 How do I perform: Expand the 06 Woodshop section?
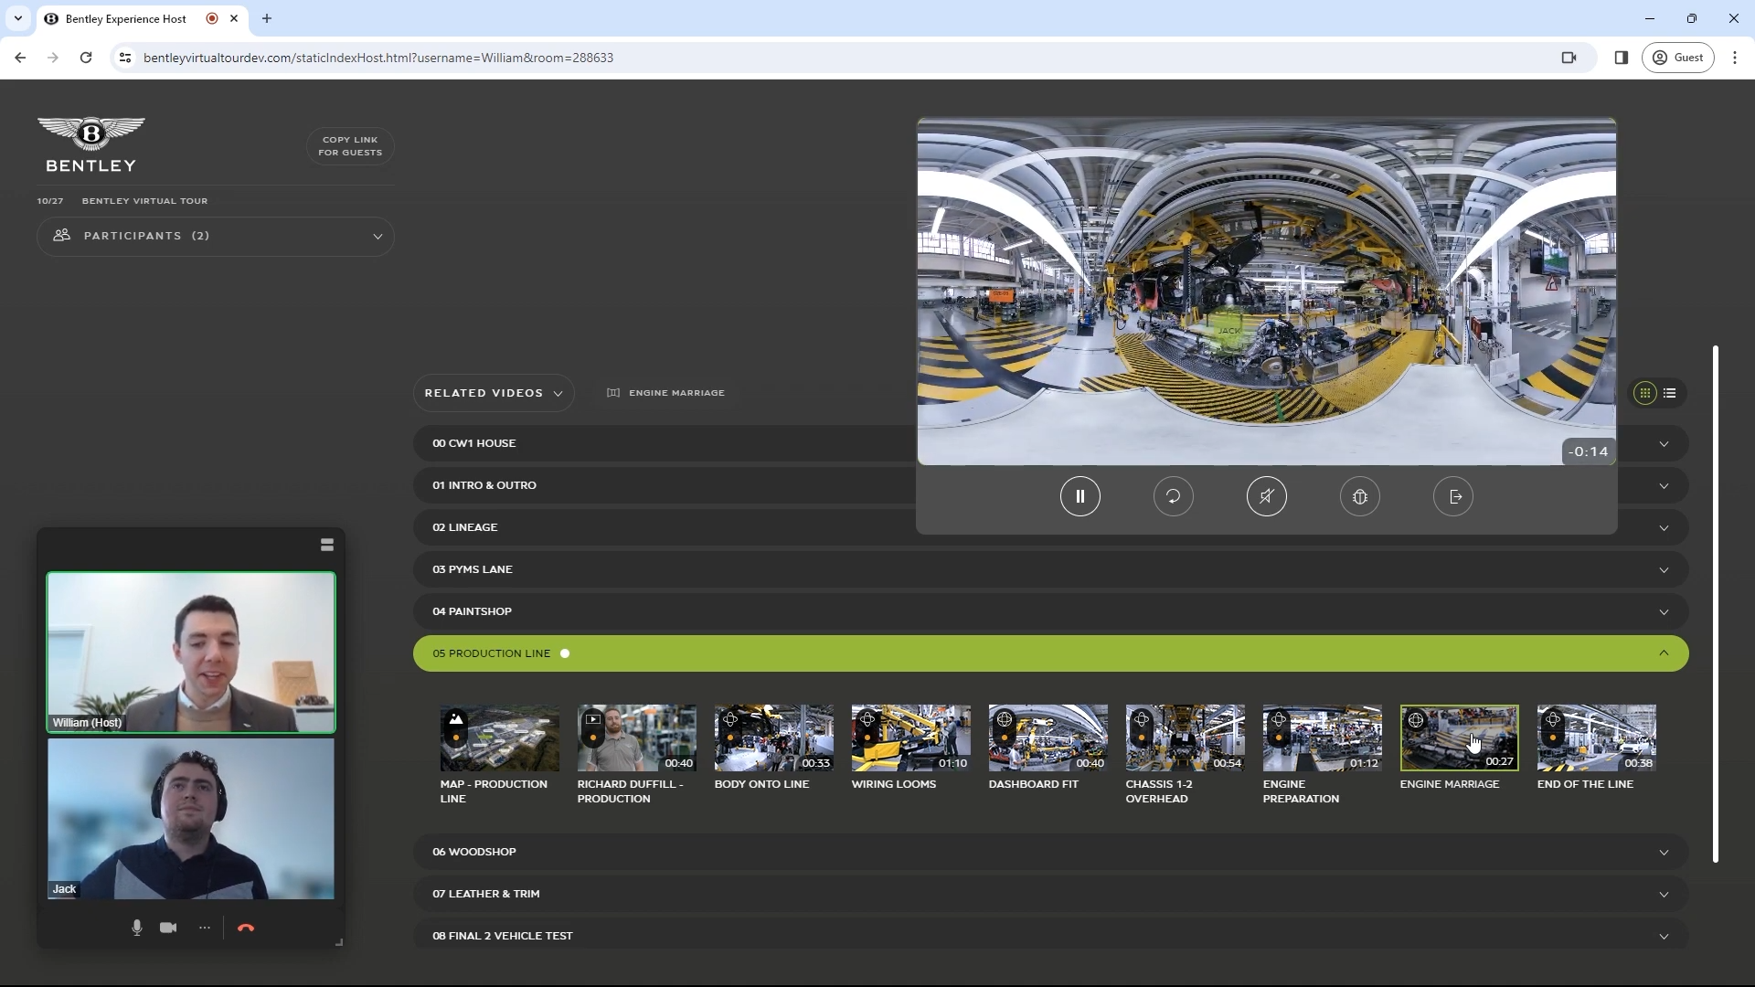pyautogui.click(x=1050, y=852)
